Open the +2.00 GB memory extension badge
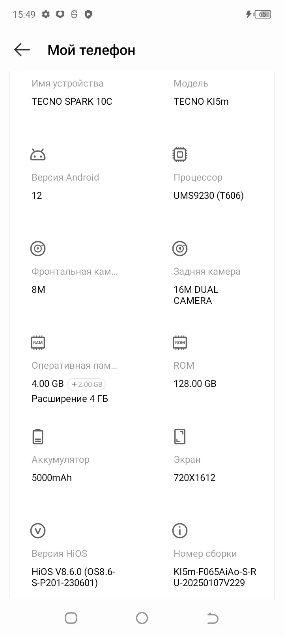This screenshot has height=637, width=284. [x=87, y=384]
